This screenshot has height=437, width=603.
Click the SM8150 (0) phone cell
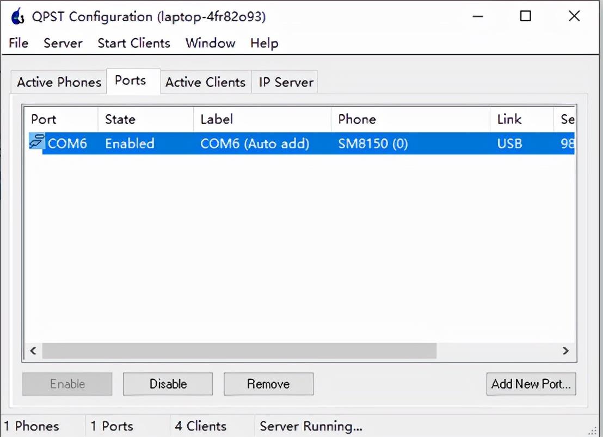tap(373, 143)
